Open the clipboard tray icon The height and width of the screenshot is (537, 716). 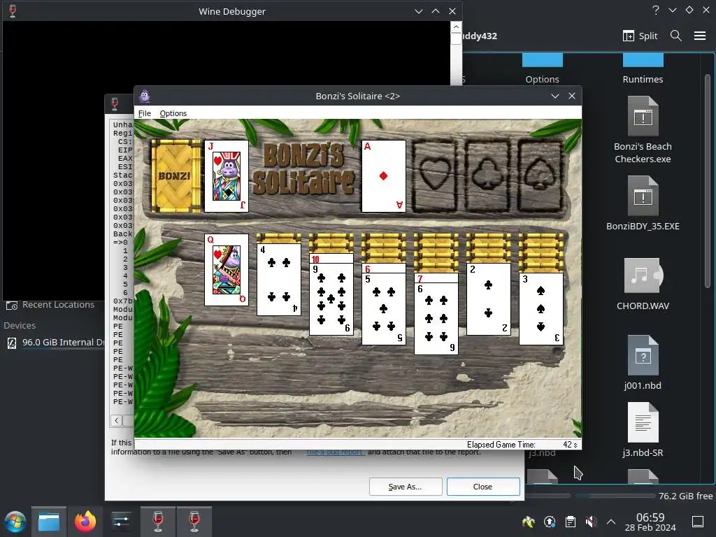571,522
